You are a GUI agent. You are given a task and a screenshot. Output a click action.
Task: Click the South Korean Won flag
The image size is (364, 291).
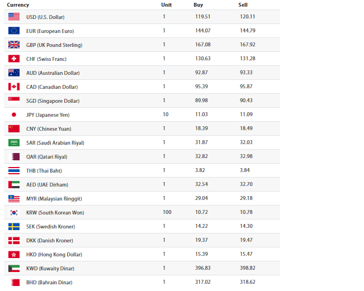[14, 212]
